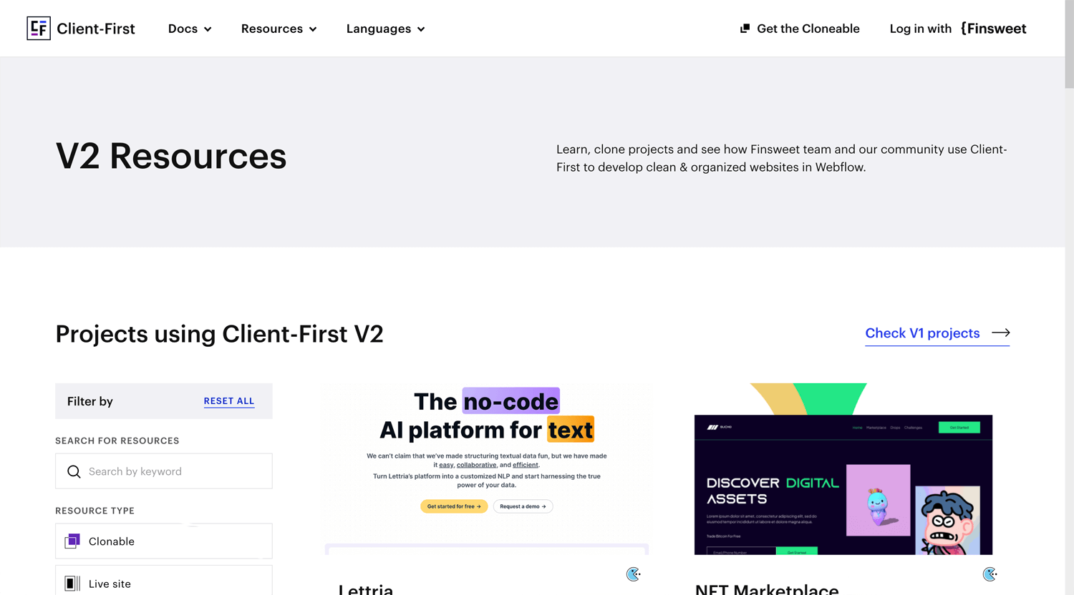Click the badge icon on NFT Marketplace card
The image size is (1074, 595).
click(x=990, y=574)
